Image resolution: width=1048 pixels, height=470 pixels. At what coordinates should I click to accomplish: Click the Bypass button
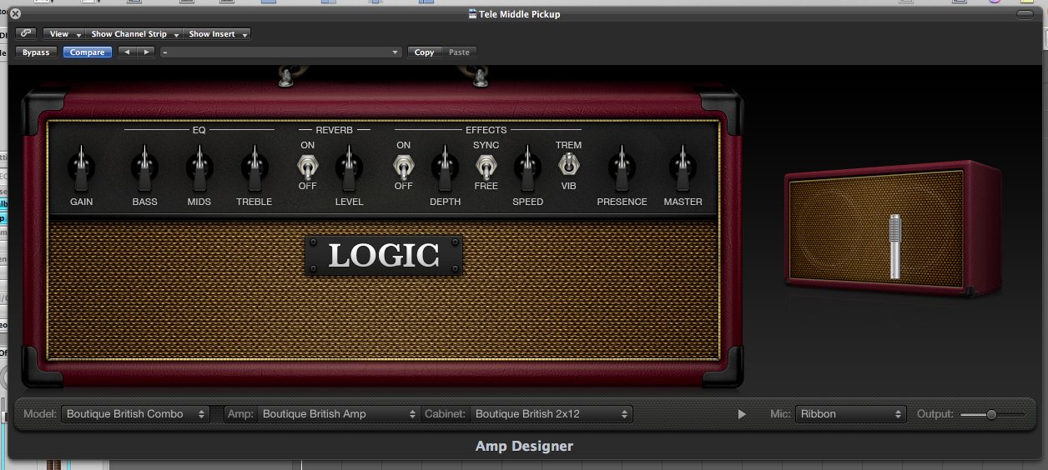pos(36,52)
